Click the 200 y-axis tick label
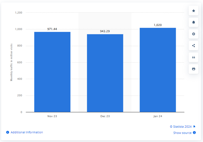 pos(20,95)
